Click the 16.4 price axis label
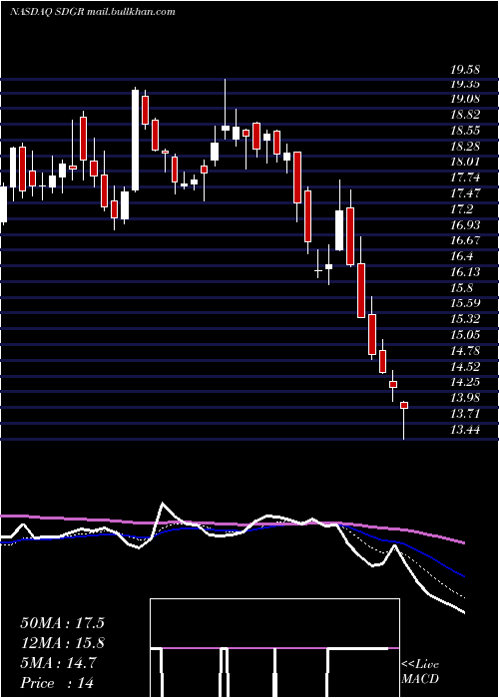Image resolution: width=499 pixels, height=698 pixels. [461, 257]
